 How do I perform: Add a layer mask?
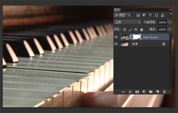coord(137,92)
